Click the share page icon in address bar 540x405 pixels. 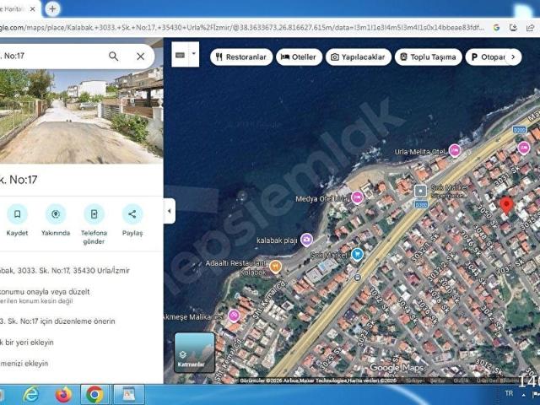[x=531, y=28]
